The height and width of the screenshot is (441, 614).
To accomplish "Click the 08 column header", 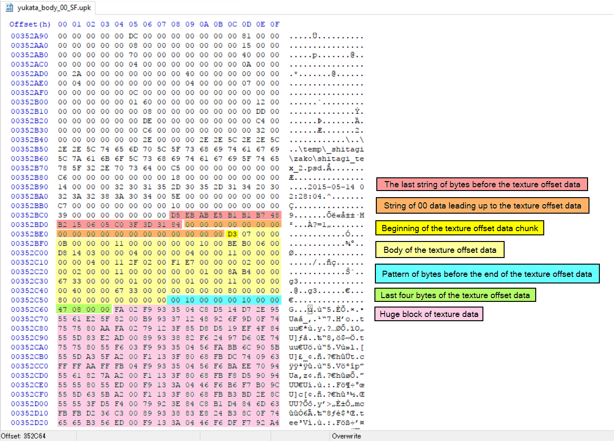I will tap(175, 24).
